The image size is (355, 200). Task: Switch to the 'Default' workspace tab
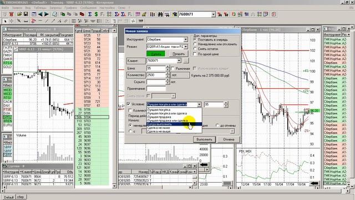pos(9,197)
